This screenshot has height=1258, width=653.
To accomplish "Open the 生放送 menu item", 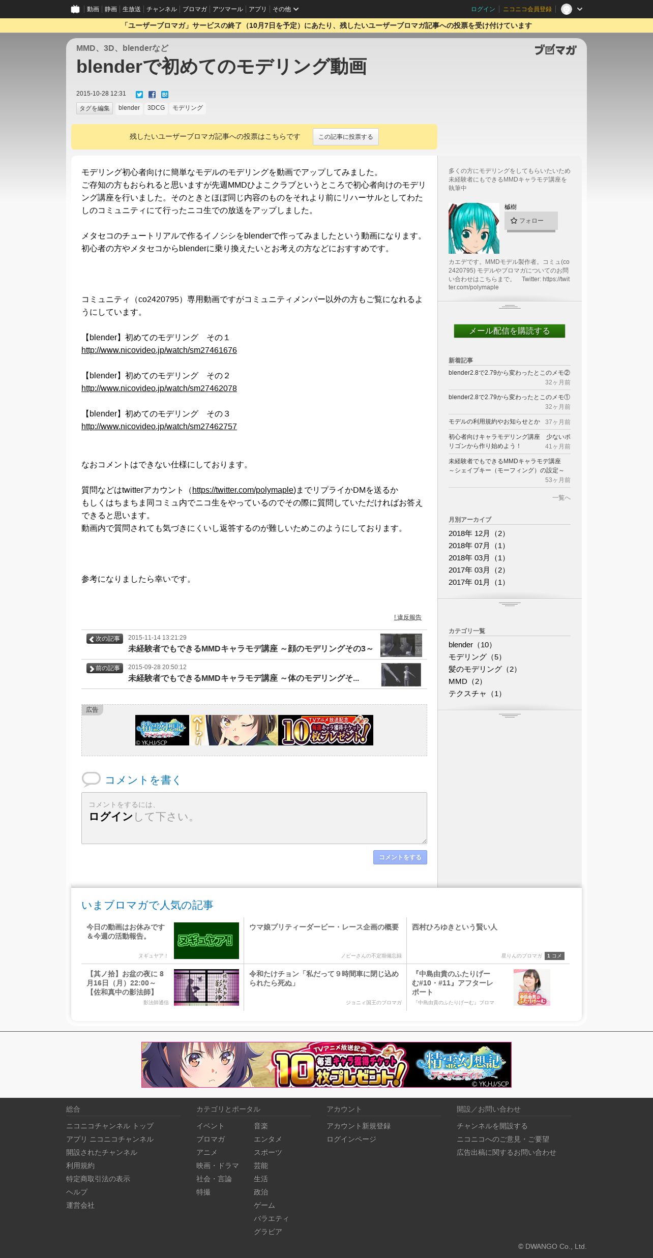I will [132, 9].
